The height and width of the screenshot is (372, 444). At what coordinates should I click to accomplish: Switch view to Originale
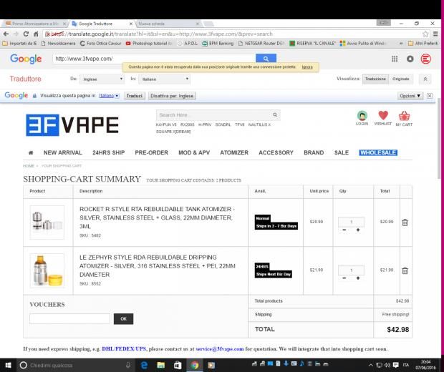401,79
